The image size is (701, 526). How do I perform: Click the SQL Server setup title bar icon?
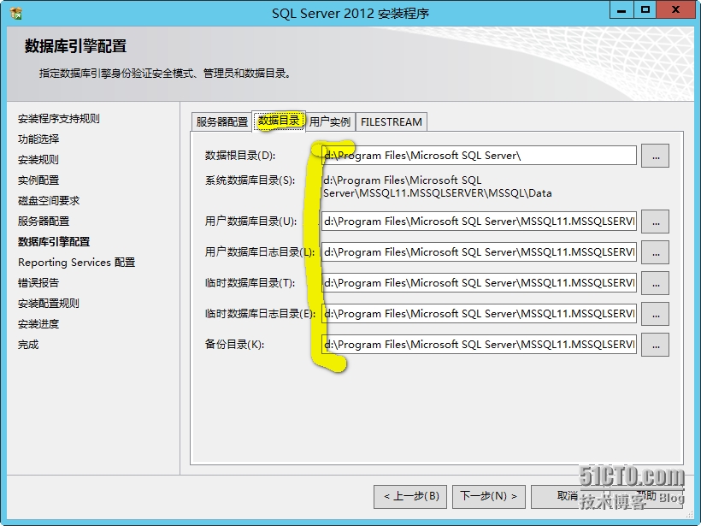coord(15,13)
